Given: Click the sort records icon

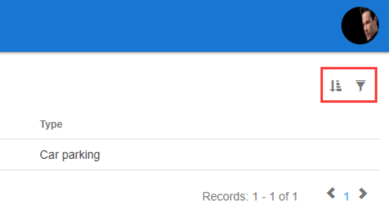Looking at the screenshot, I should 336,86.
